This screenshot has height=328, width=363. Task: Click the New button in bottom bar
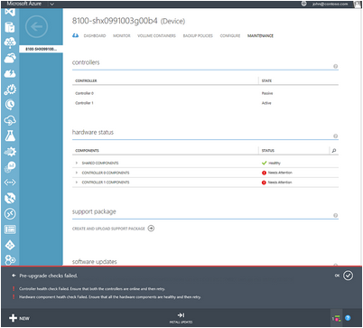pyautogui.click(x=19, y=318)
